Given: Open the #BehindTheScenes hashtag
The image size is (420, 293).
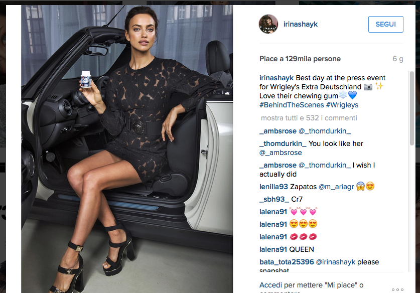Looking at the screenshot, I should pos(292,105).
